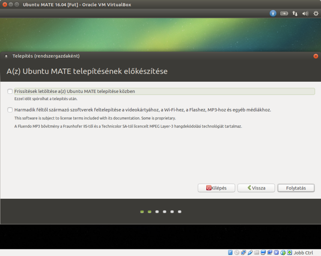
Task: Click the first green progress step dot
Action: point(142,212)
